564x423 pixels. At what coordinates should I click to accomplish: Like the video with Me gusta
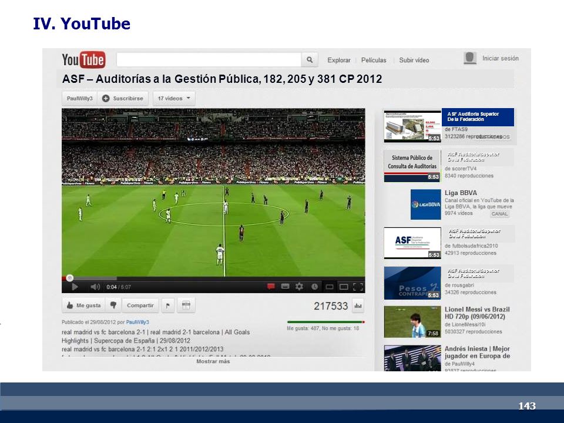coord(84,305)
